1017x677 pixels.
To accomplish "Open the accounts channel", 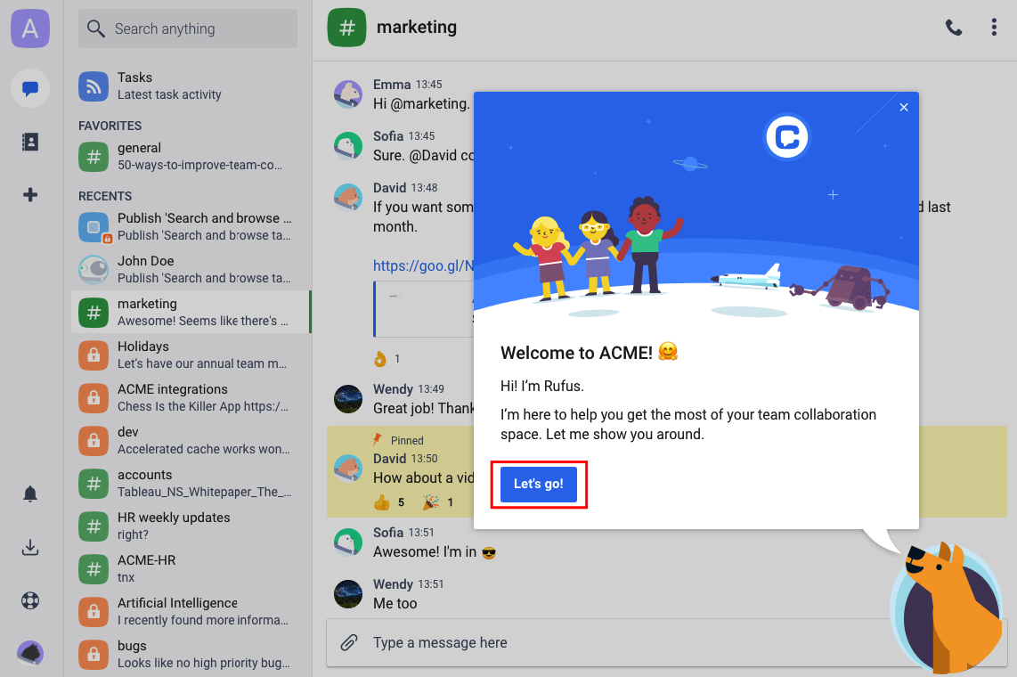I will (191, 483).
